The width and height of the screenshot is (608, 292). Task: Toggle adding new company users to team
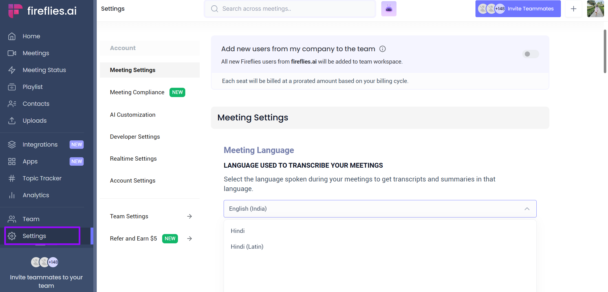(x=530, y=54)
